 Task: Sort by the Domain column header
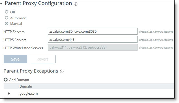click(x=26, y=87)
